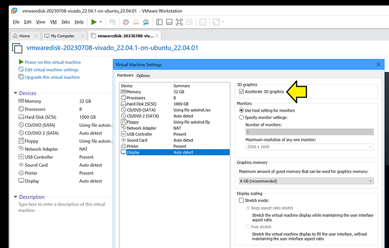This screenshot has width=389, height=248.
Task: Select the Floppy row in the Virtual Machine Settings list
Action: pos(175,122)
